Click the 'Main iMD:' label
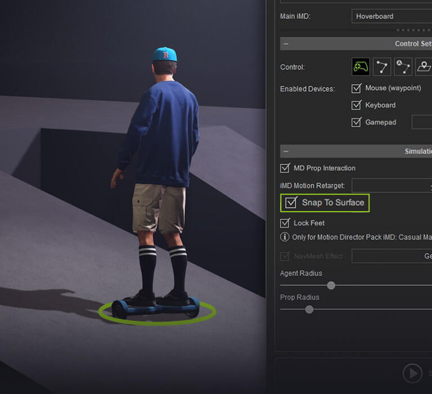Image resolution: width=432 pixels, height=394 pixels. 295,16
